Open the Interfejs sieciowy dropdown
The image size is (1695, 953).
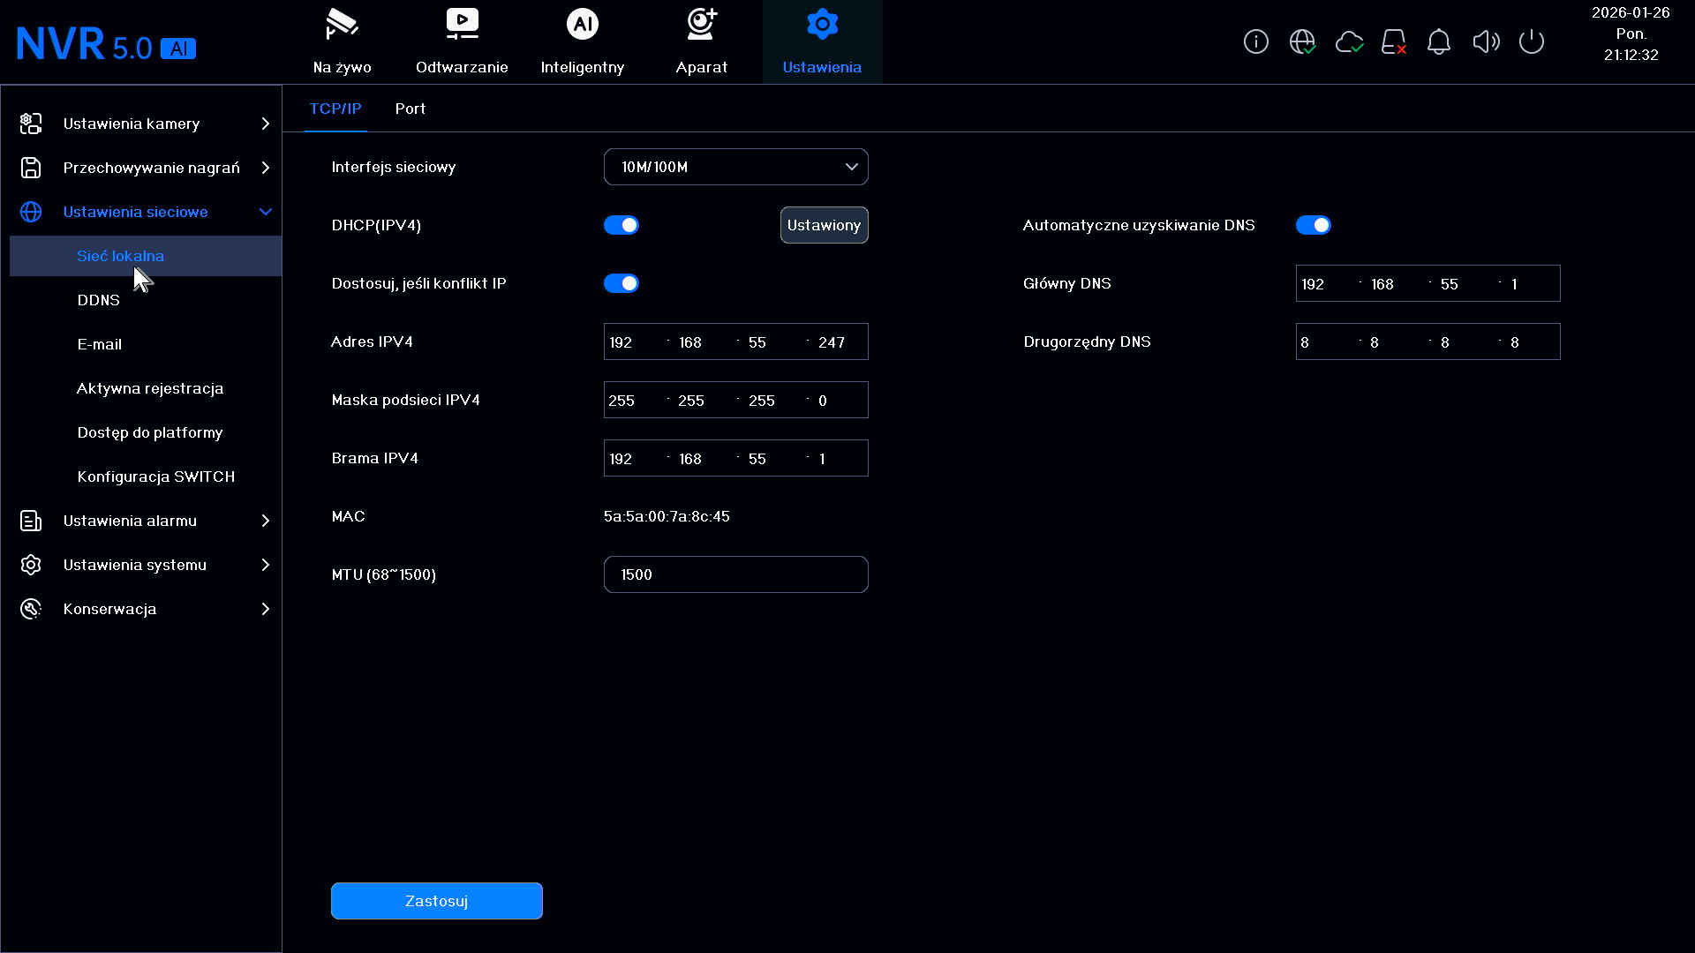736,167
